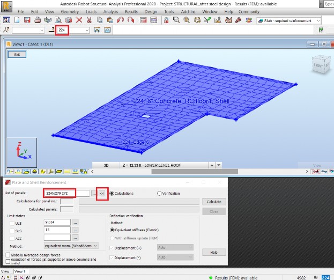Click the Undo arrow icon
Viewport: 334px width, 280px height.
pyautogui.click(x=120, y=20)
